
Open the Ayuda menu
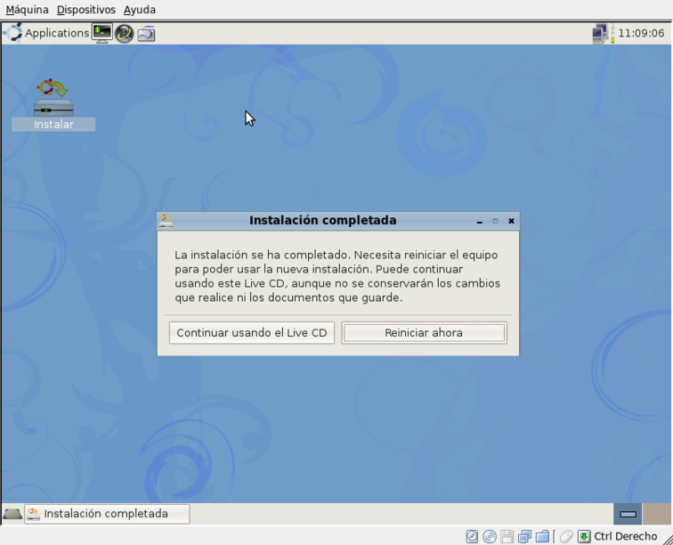pos(139,10)
